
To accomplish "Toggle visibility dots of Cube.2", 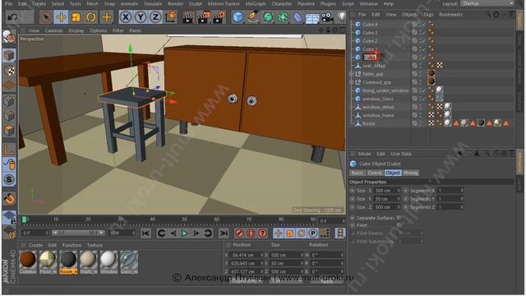I will click(x=420, y=41).
